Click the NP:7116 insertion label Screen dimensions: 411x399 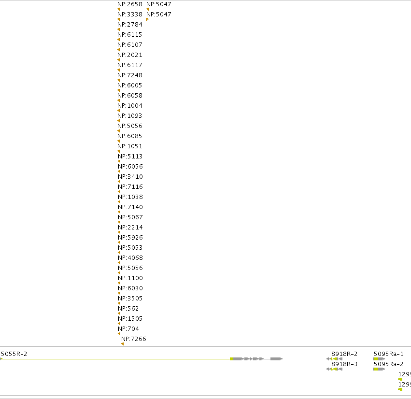(x=130, y=187)
